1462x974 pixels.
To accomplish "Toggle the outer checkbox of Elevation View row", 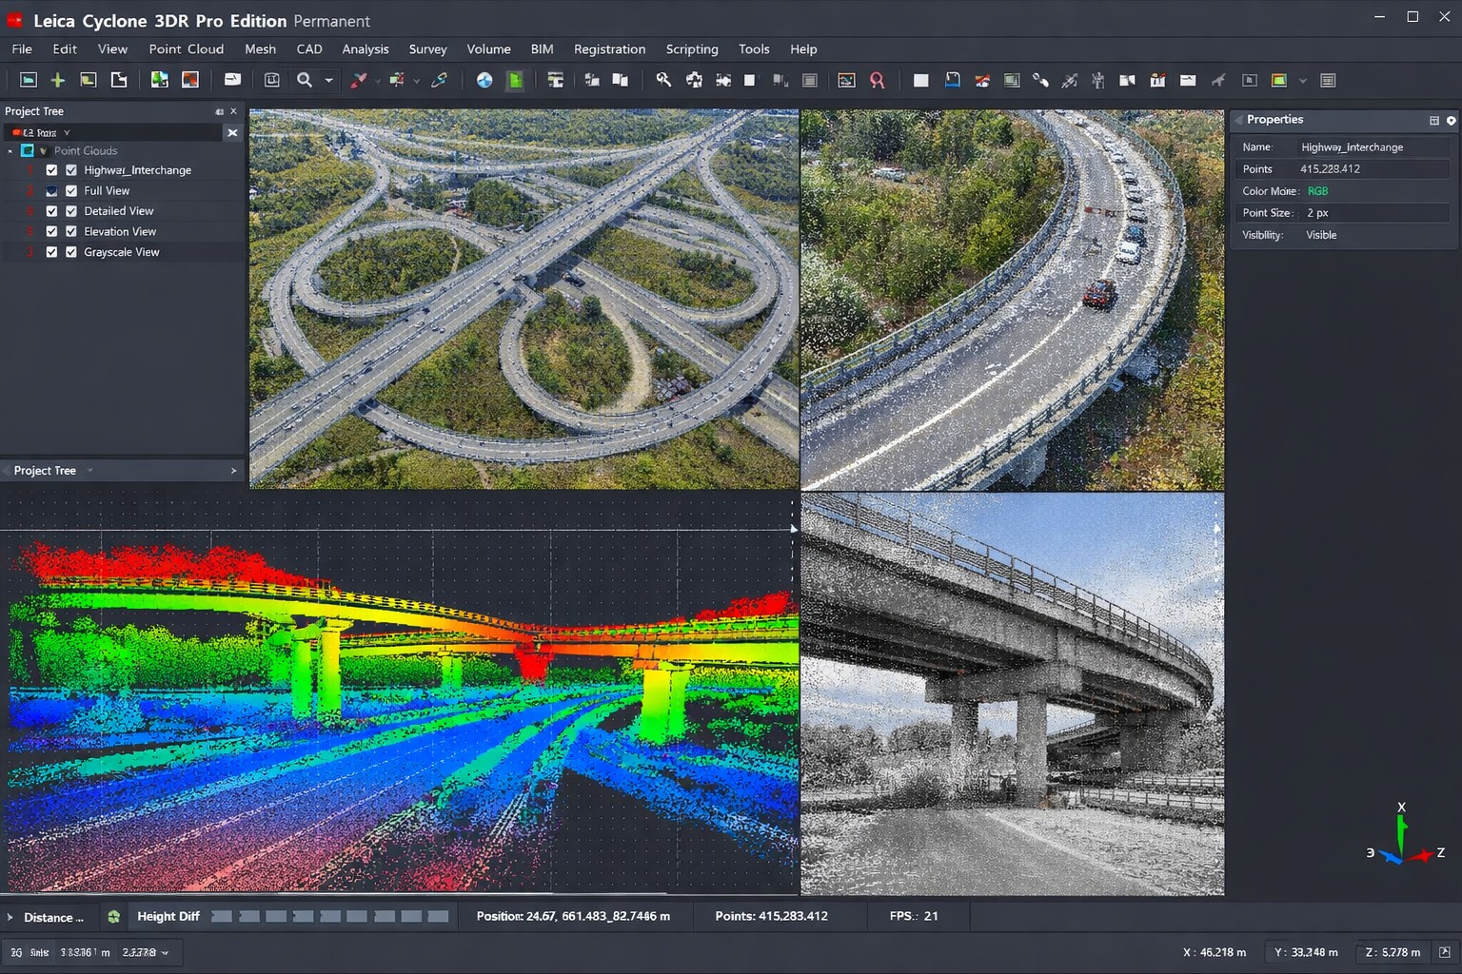I will pos(51,232).
